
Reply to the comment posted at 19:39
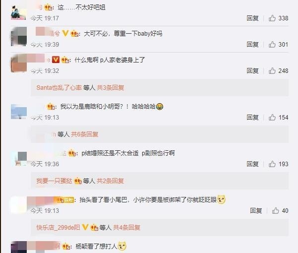(252, 45)
